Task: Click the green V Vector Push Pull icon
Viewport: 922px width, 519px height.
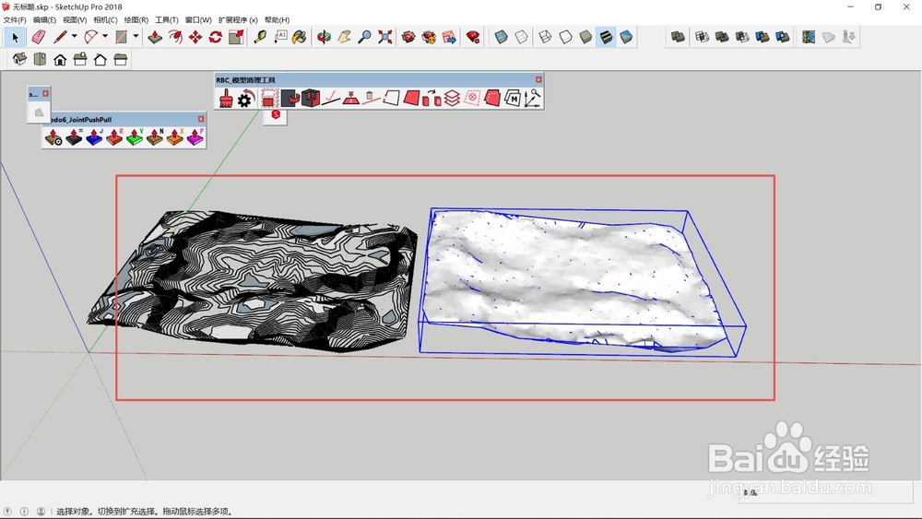Action: click(x=134, y=137)
